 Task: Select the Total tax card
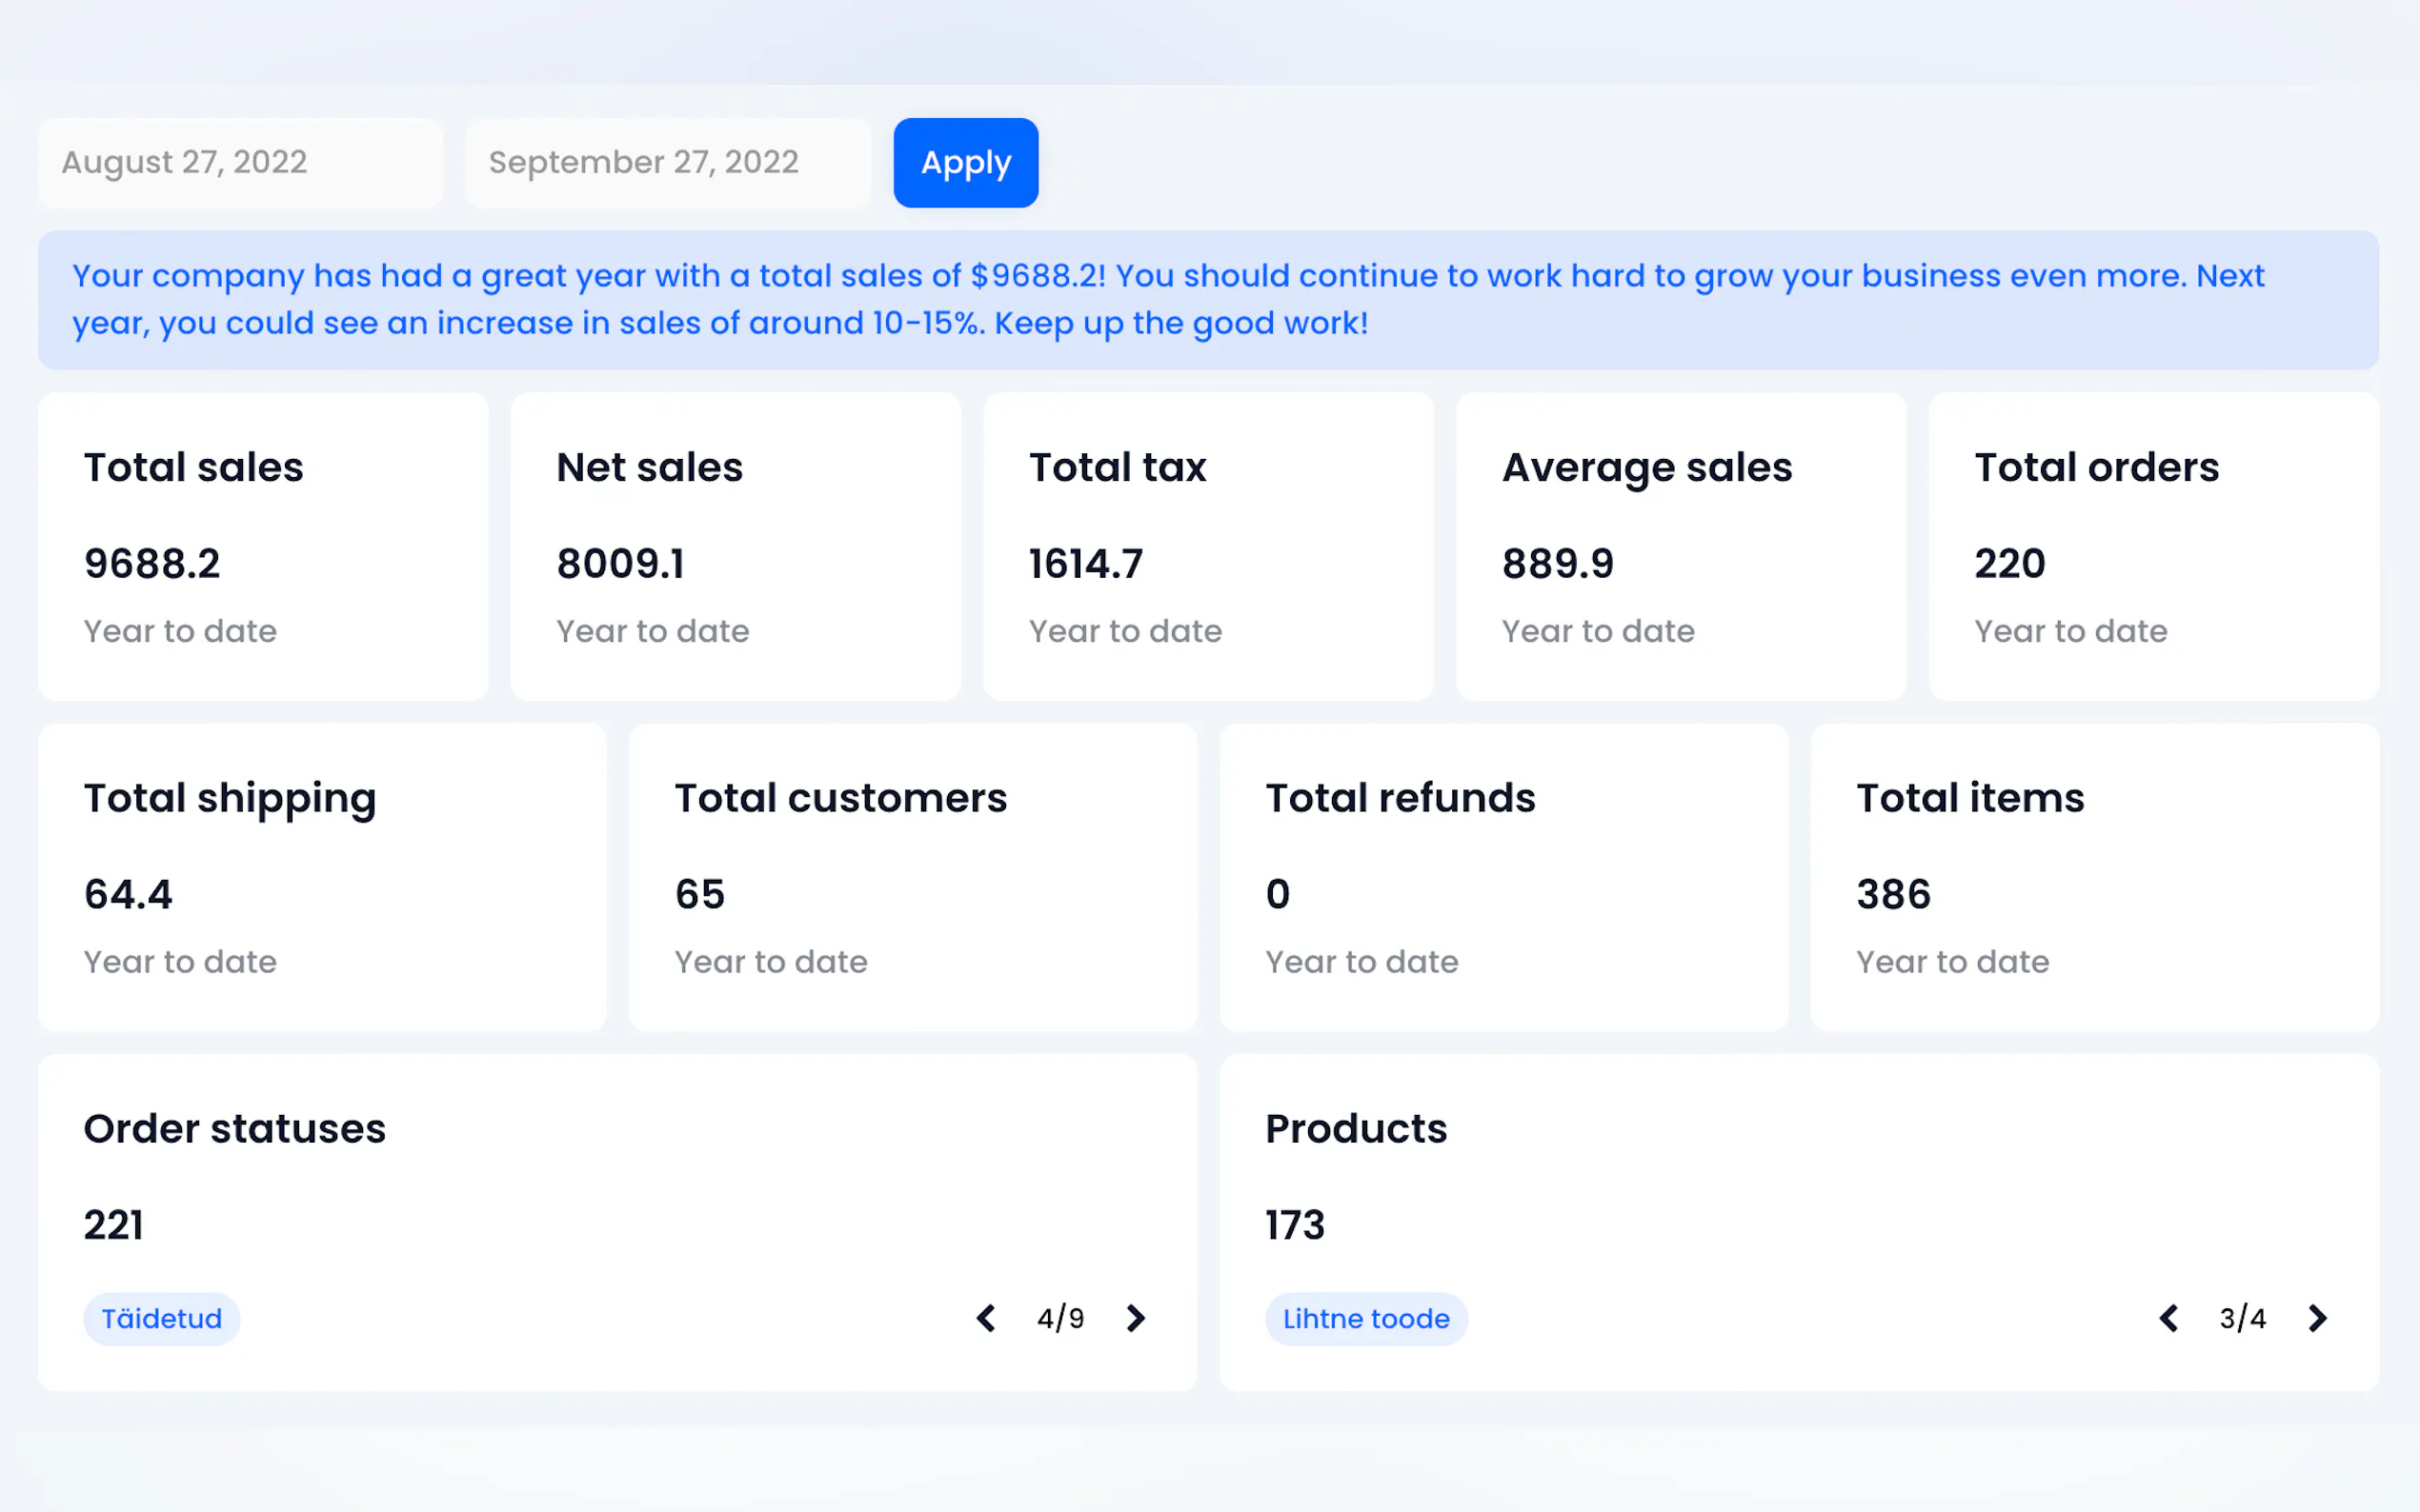(x=1207, y=546)
